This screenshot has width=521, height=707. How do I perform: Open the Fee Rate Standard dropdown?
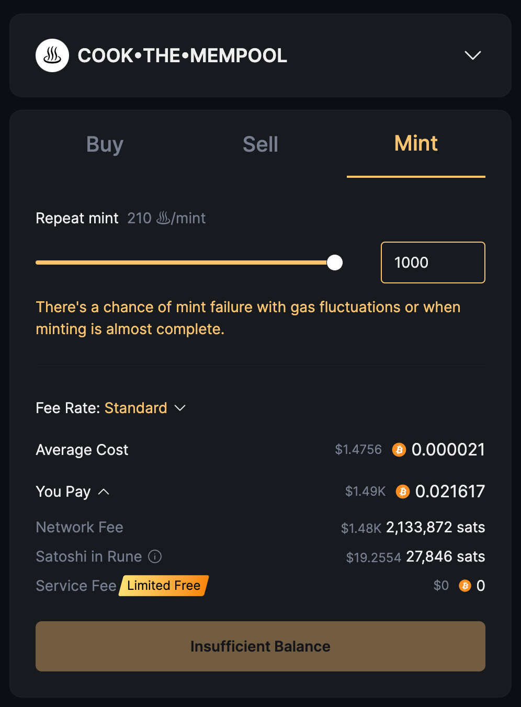179,408
